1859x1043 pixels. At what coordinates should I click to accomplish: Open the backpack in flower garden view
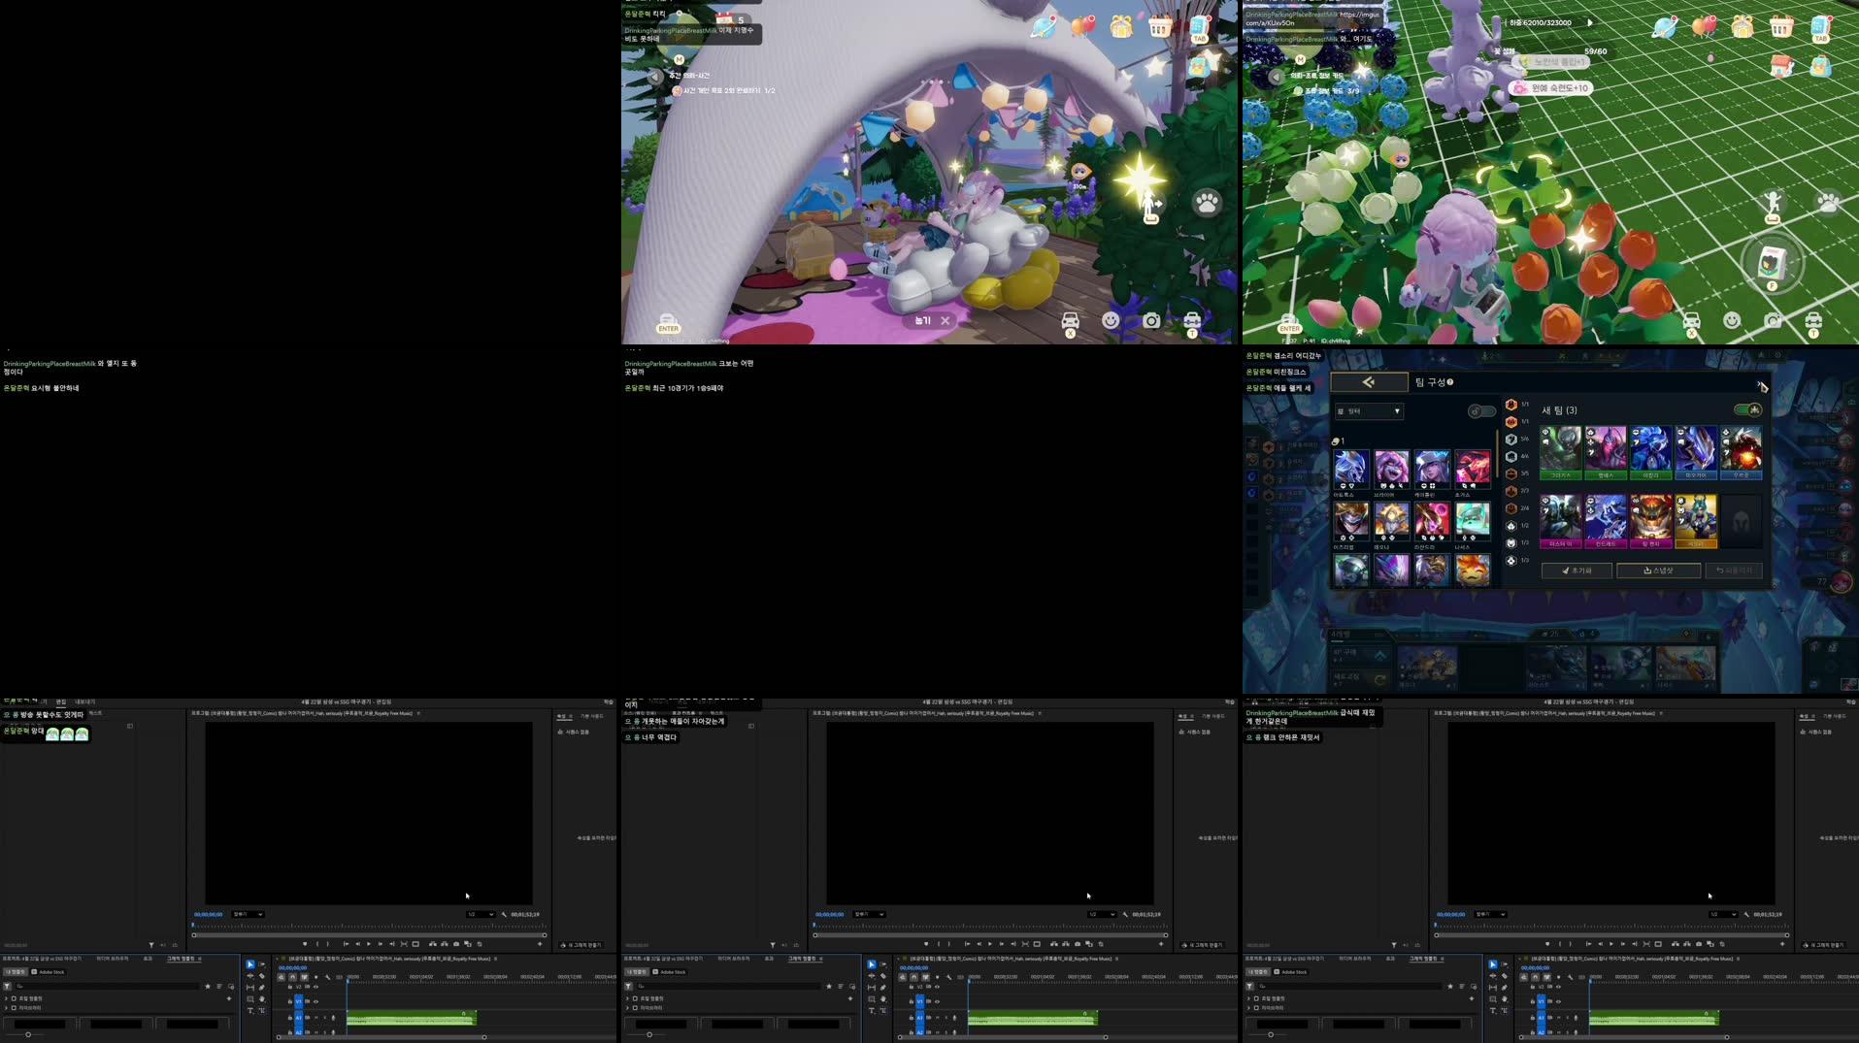1820,66
